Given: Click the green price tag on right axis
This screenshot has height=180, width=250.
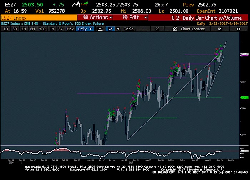Looking at the screenshot, I should click(245, 97).
